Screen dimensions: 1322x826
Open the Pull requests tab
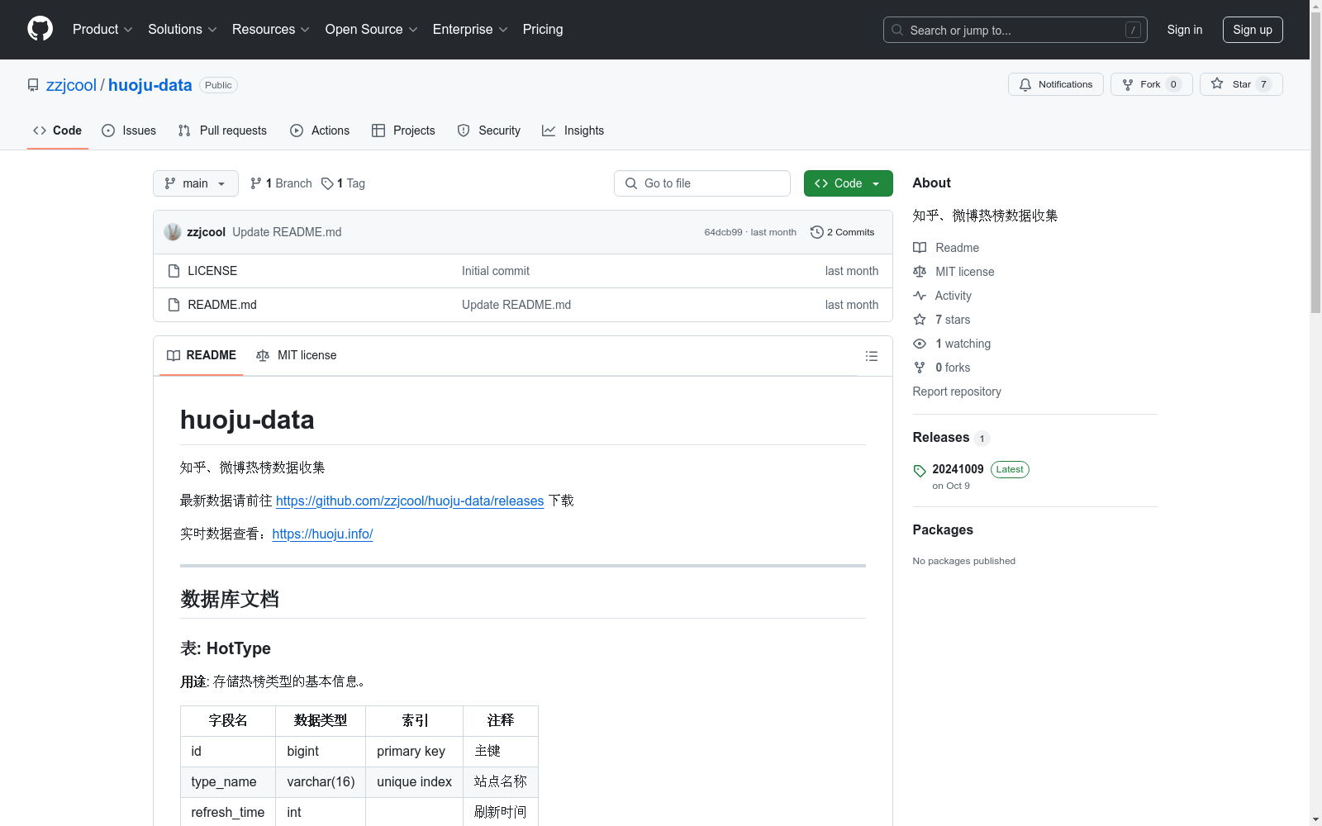coord(222,131)
